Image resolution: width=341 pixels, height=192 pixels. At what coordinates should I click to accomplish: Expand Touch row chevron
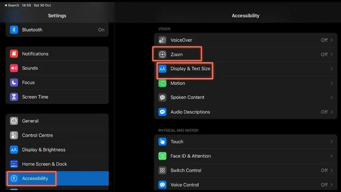click(332, 141)
